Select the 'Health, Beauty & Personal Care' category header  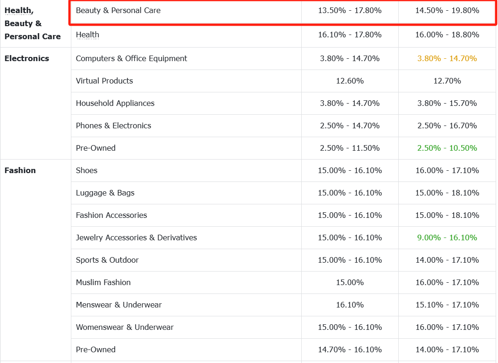click(x=32, y=23)
